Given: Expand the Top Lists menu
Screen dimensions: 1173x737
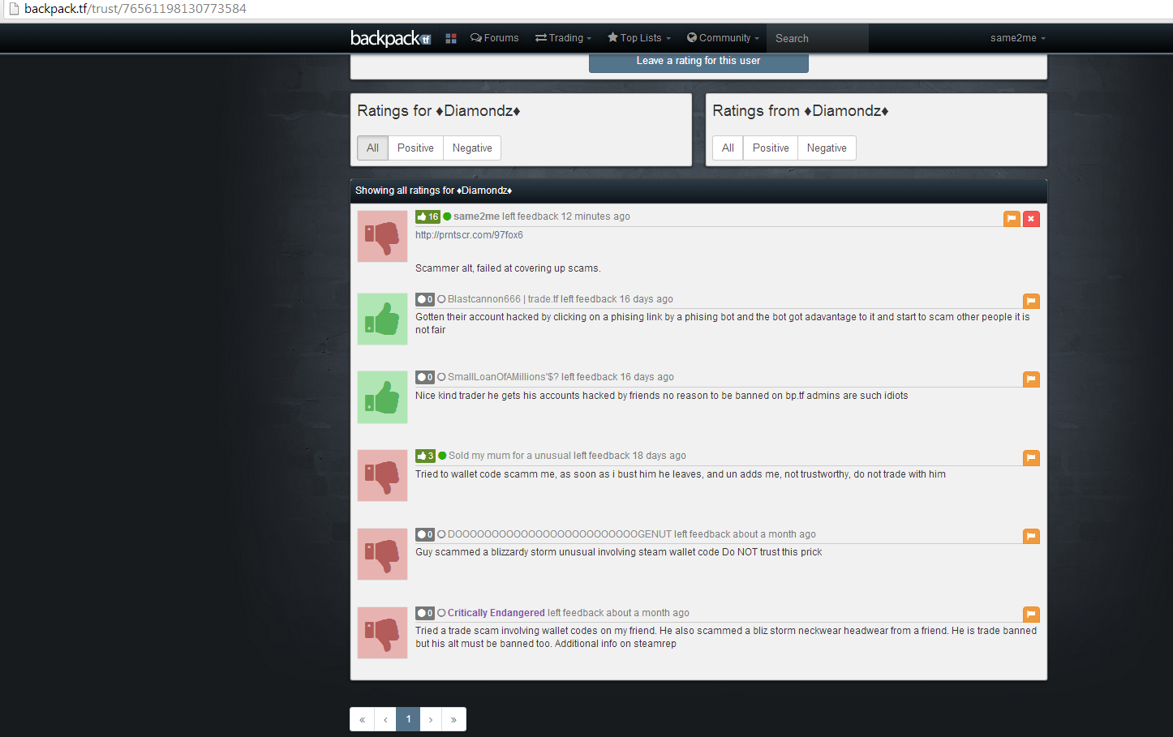Looking at the screenshot, I should tap(639, 38).
